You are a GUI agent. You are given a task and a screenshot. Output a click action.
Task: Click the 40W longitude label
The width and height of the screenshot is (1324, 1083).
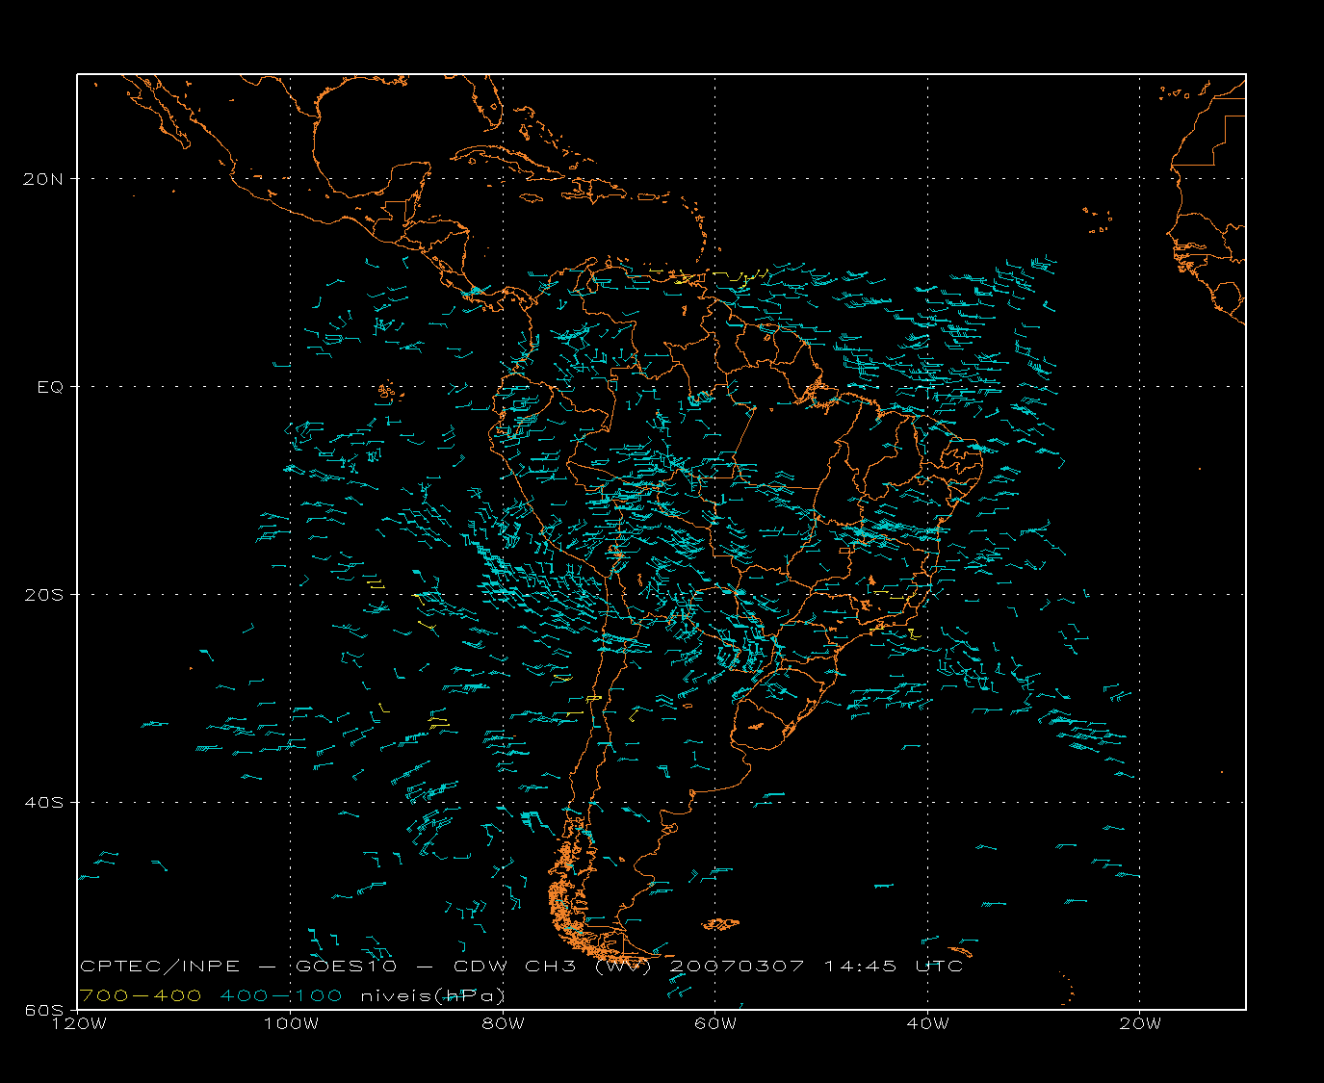[x=928, y=1023]
